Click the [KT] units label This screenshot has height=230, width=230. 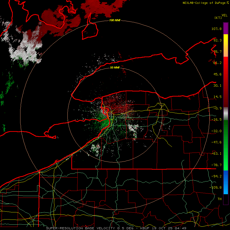218,18
